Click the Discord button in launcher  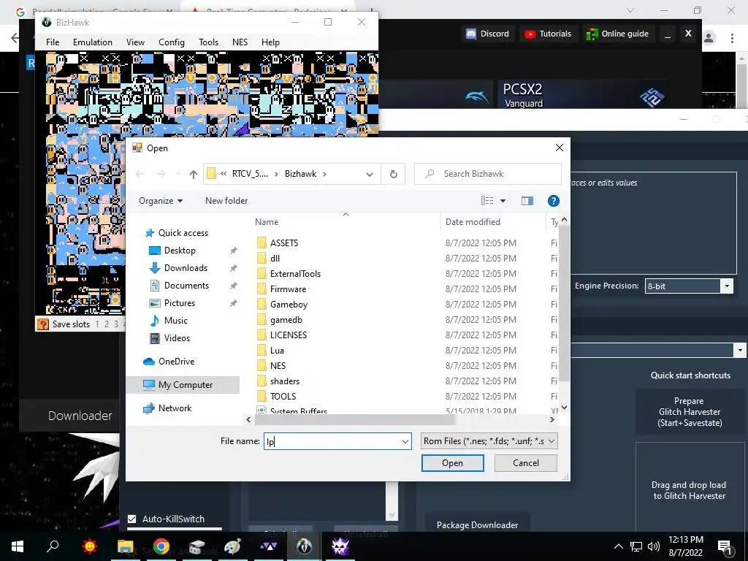488,34
